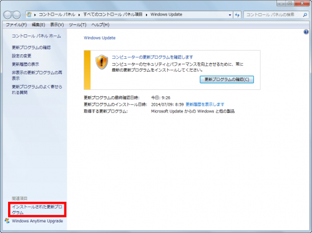312x233 pixels.
Task: Expand the arrow before コントロール パネル breadcrumb
Action: tap(35, 14)
